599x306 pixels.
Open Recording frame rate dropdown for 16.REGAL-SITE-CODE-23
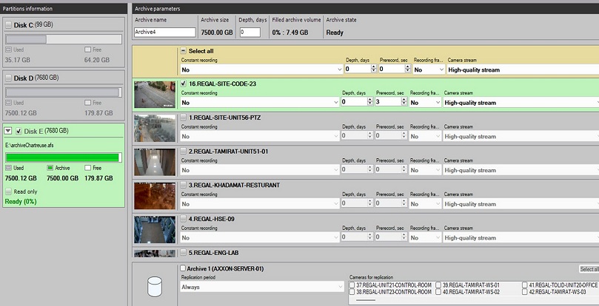[424, 103]
